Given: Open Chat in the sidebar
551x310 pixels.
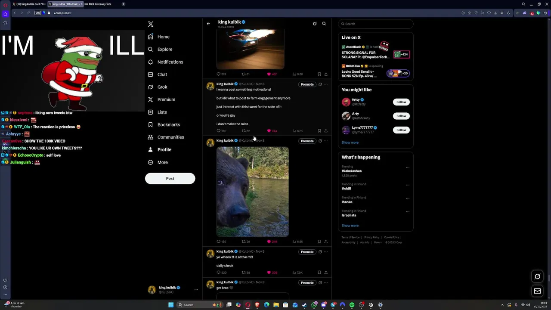Looking at the screenshot, I should [158, 74].
